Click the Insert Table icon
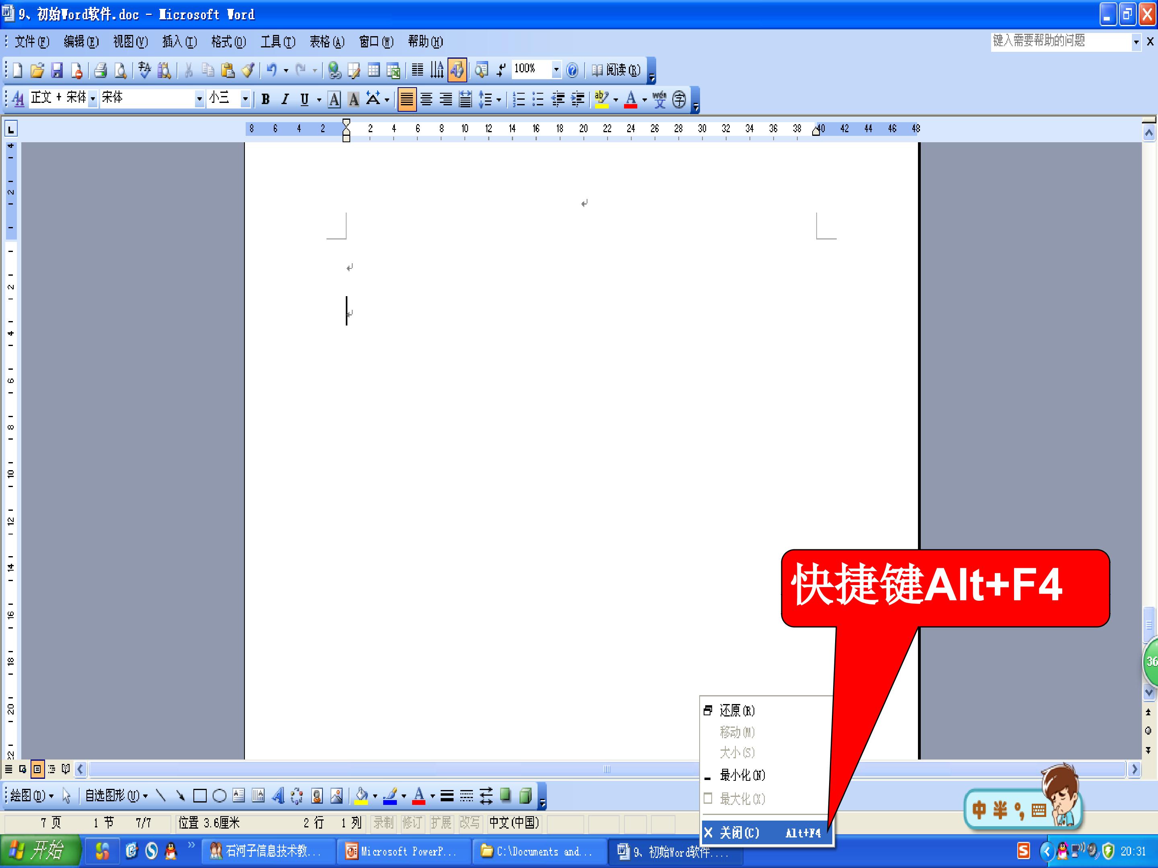 tap(374, 70)
